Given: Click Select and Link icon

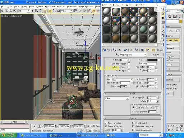Looking at the screenshot, I should [x=6, y=11].
